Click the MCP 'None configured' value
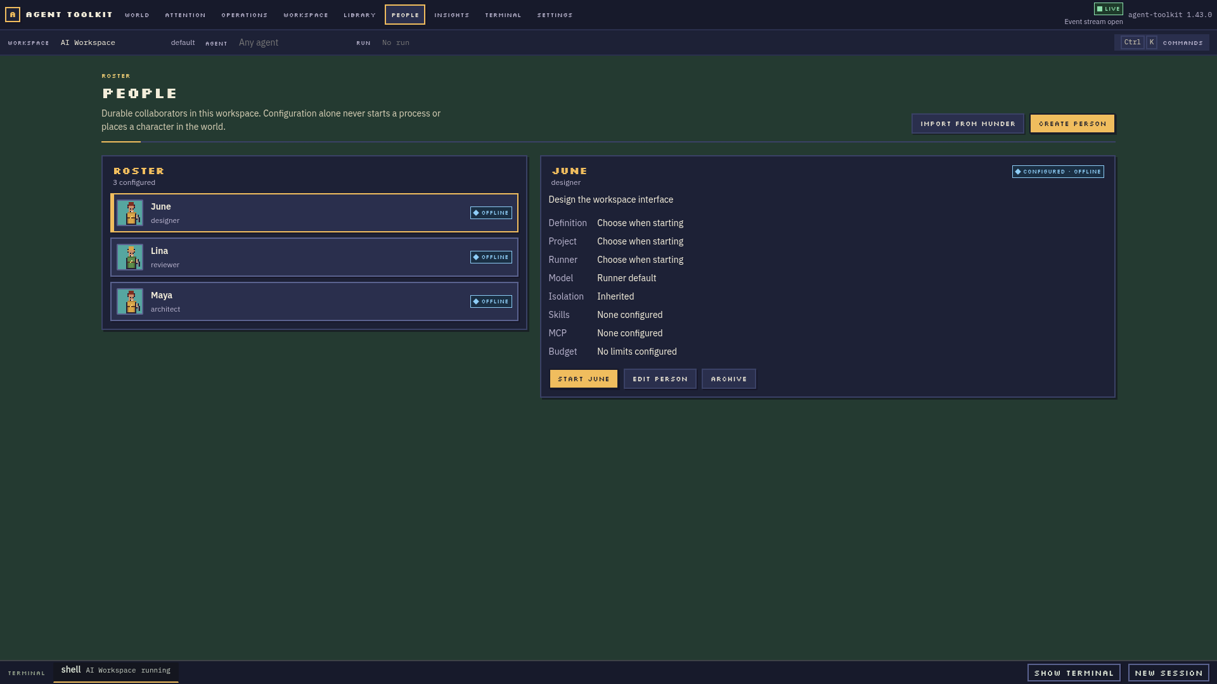Viewport: 1217px width, 684px height. (630, 333)
